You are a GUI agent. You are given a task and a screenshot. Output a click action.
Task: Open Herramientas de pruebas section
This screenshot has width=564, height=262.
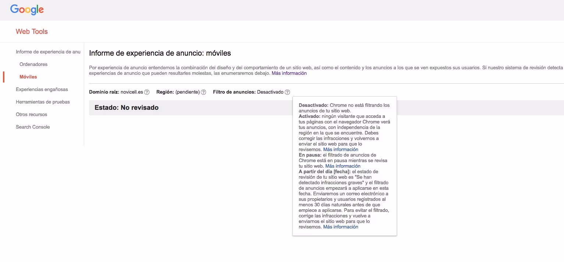pyautogui.click(x=43, y=102)
